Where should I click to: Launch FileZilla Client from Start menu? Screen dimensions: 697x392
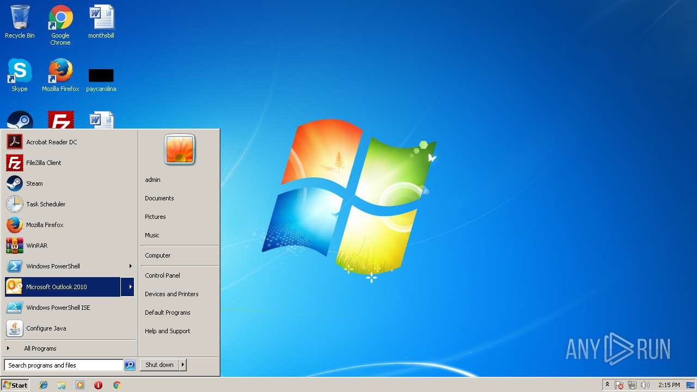tap(70, 163)
